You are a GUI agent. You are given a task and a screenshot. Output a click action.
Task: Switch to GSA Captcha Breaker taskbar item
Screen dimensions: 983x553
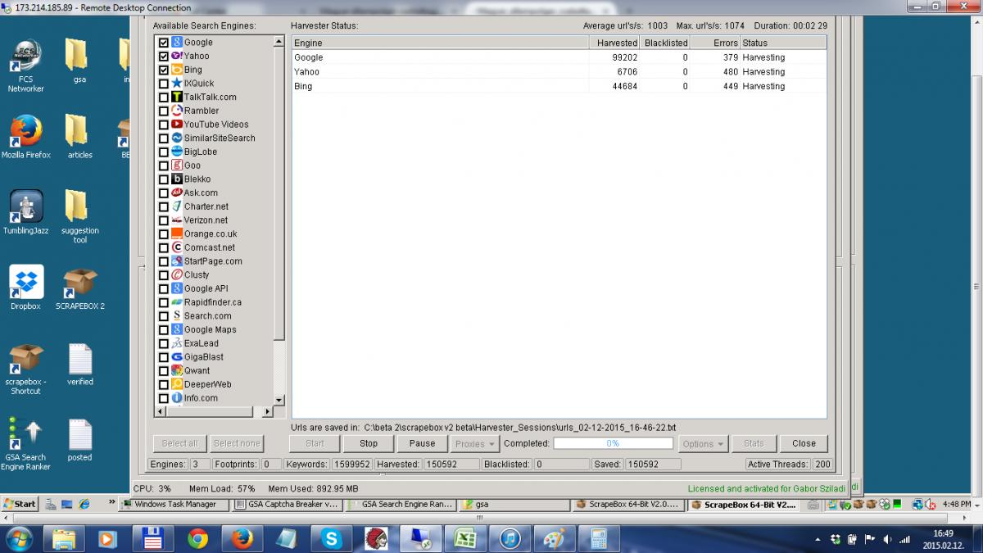(x=288, y=505)
